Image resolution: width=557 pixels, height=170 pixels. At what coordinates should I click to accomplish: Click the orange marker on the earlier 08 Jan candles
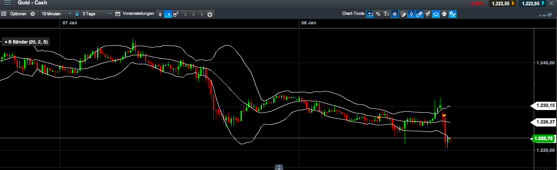point(379,118)
